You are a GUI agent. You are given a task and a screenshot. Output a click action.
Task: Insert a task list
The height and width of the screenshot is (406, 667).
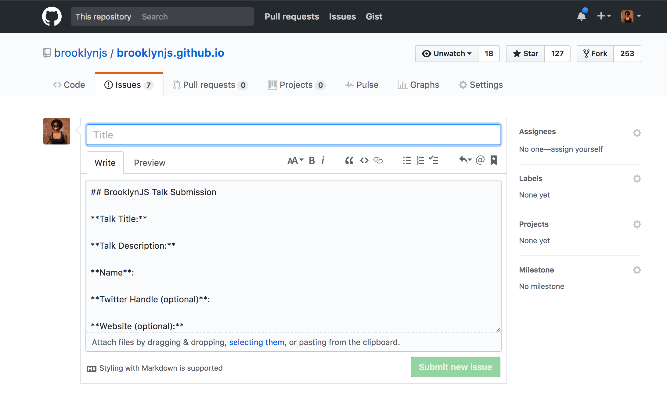433,160
